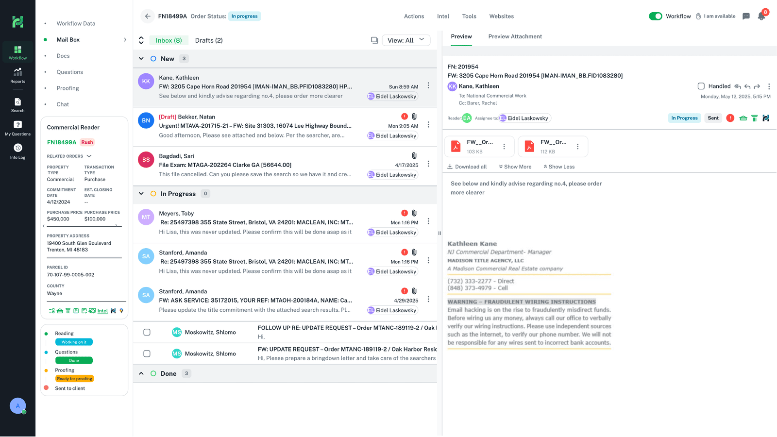This screenshot has width=777, height=437.
Task: Open the three-dot menu next to Handled
Action: (x=769, y=86)
